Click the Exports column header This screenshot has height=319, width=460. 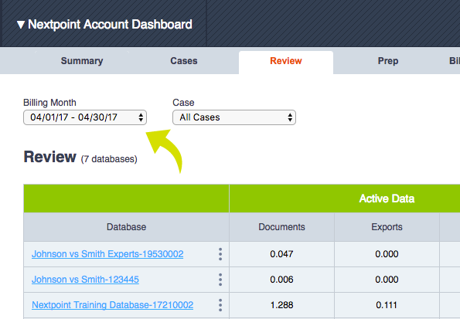pyautogui.click(x=387, y=227)
